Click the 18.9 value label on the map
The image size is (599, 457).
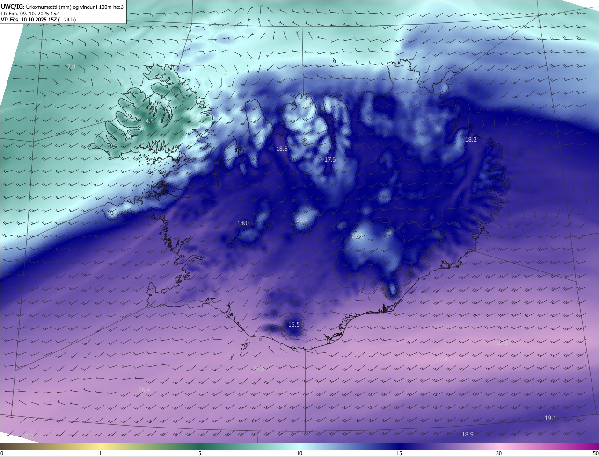pos(468,435)
